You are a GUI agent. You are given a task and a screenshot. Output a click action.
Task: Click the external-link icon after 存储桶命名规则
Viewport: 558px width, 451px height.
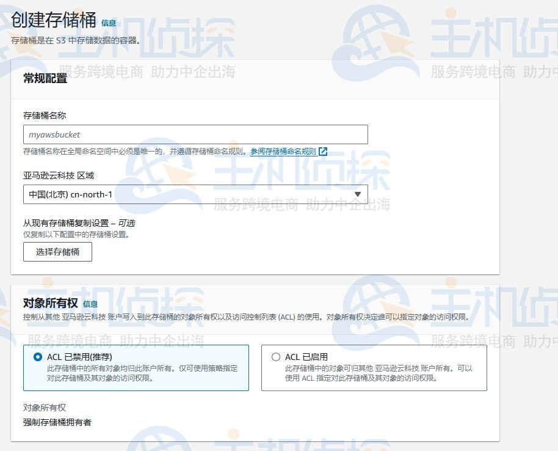(322, 152)
